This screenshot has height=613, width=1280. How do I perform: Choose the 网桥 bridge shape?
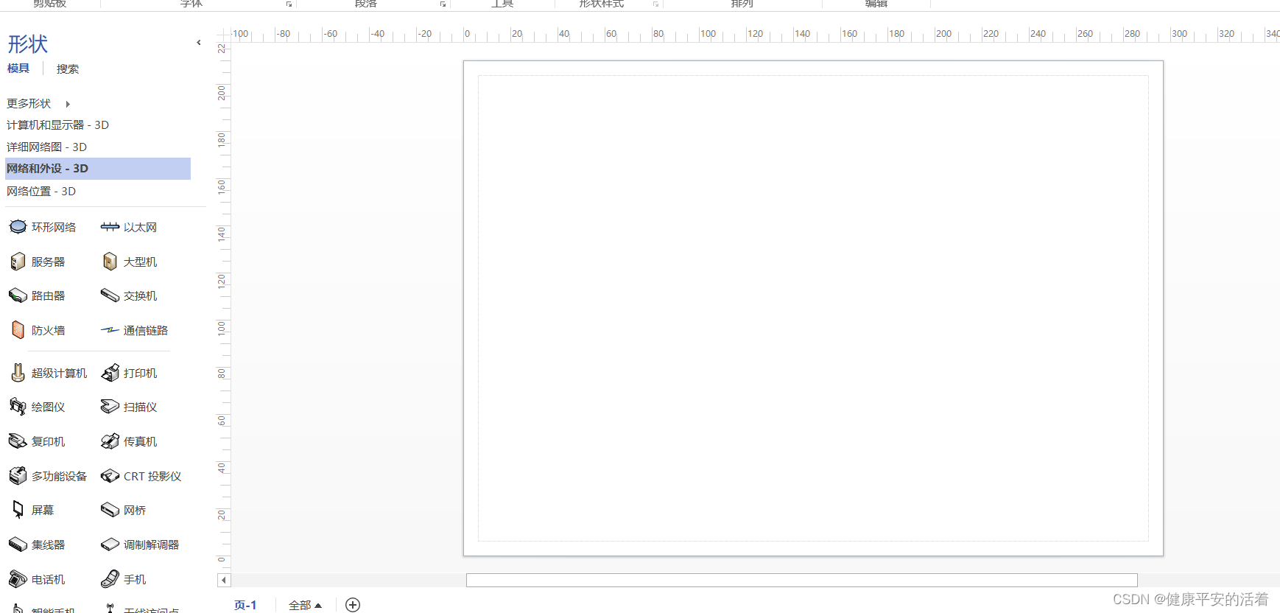point(123,510)
